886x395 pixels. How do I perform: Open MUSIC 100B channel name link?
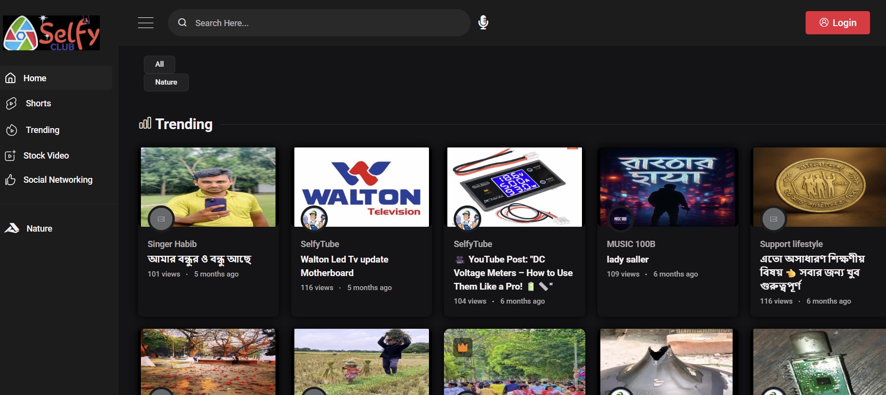631,244
